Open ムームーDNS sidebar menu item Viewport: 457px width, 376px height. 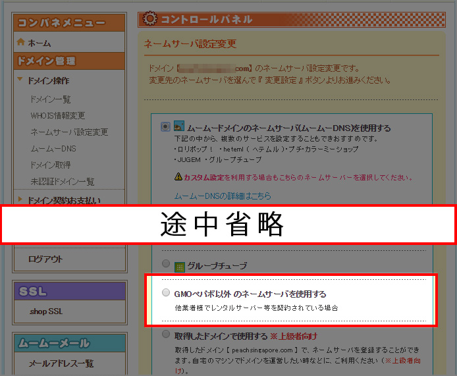tap(53, 149)
